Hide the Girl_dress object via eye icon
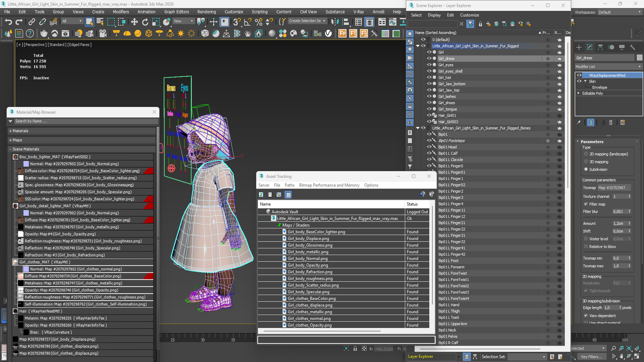This screenshot has width=644, height=362. [429, 58]
